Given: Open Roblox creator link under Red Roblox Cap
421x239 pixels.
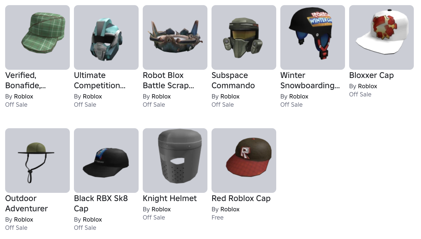Looking at the screenshot, I should tap(230, 209).
